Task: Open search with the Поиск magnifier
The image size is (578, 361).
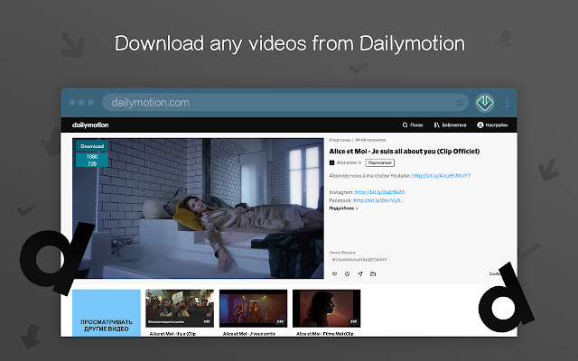Action: pyautogui.click(x=413, y=125)
